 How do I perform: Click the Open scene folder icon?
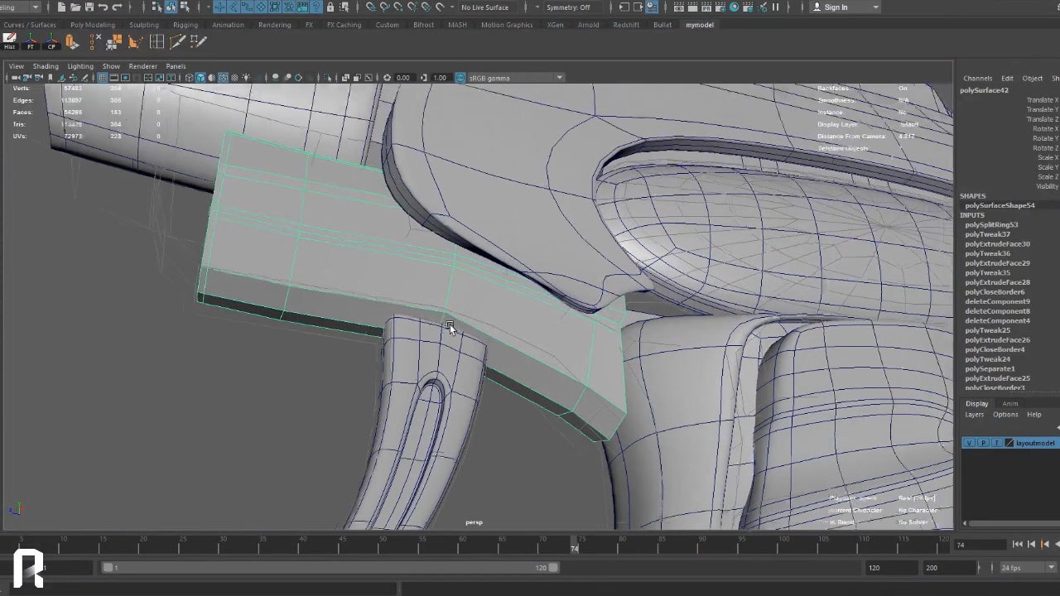coord(75,7)
